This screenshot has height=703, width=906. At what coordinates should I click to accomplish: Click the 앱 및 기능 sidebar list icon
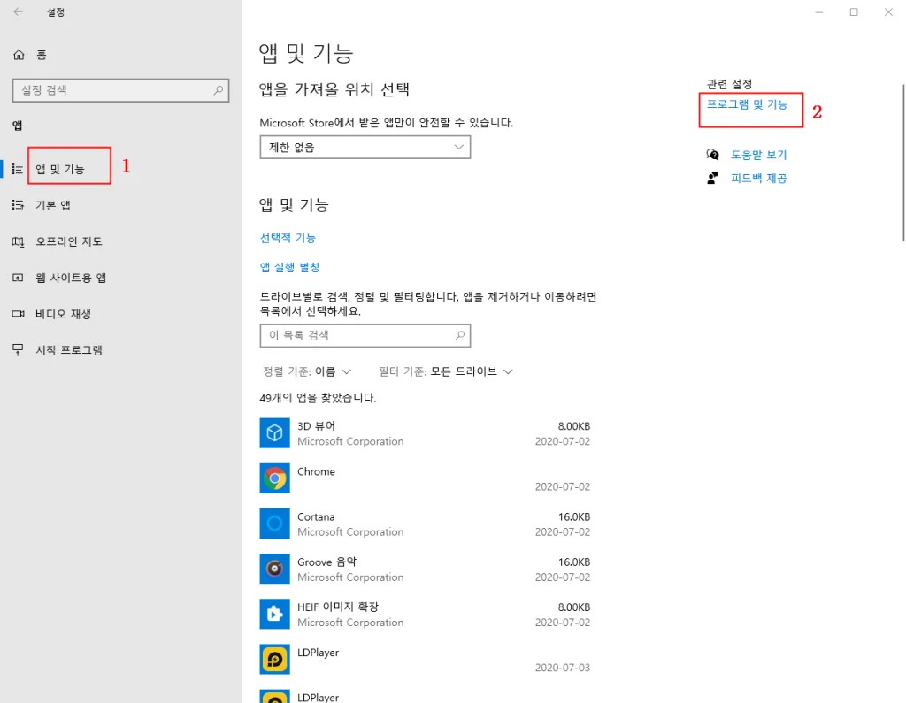click(x=18, y=169)
